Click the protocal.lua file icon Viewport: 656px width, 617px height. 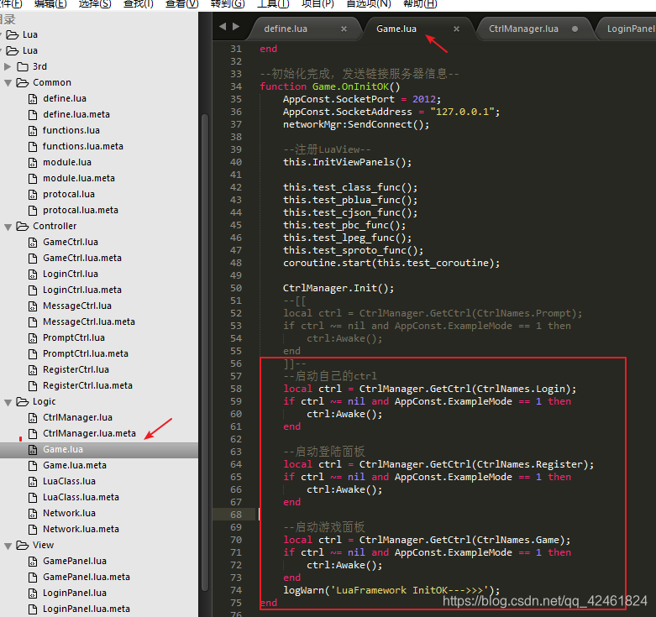(x=33, y=195)
